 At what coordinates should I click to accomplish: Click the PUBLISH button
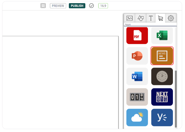(77, 6)
